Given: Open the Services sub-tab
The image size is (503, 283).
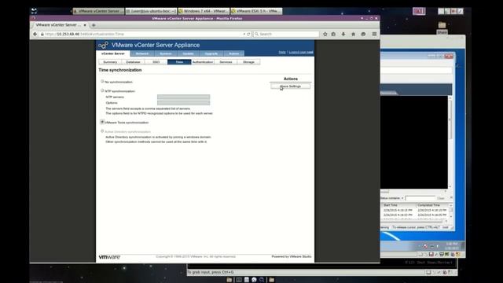Looking at the screenshot, I should 226,62.
